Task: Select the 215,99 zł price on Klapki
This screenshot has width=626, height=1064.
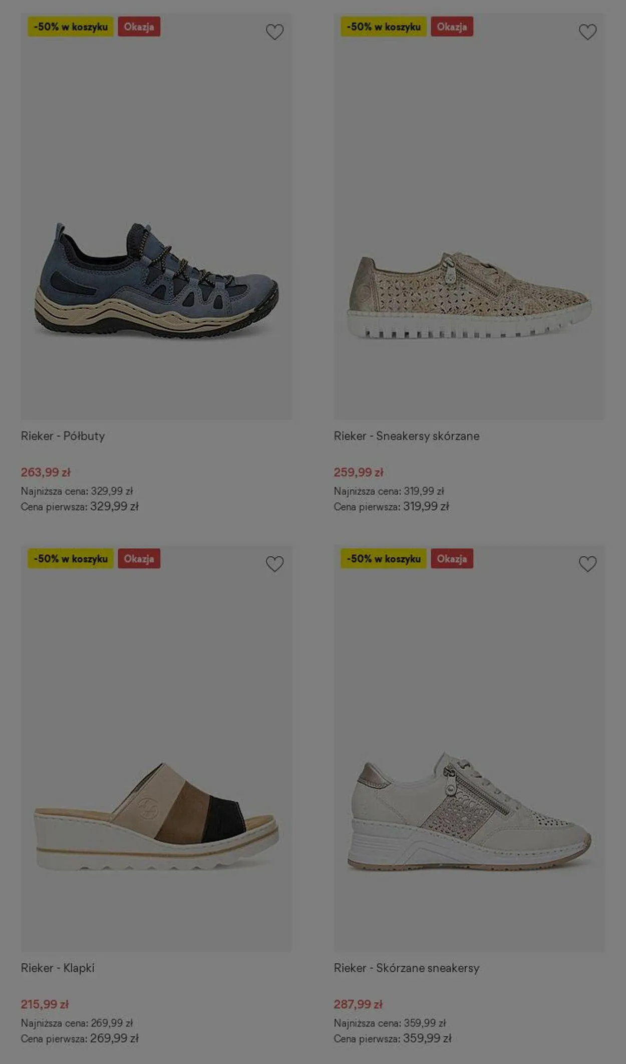Action: [x=45, y=1004]
